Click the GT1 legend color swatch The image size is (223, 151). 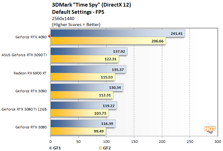tap(51, 148)
